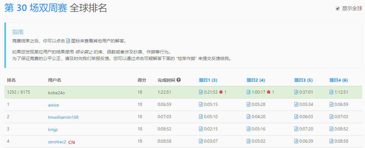The image size is (365, 148).
Task: View tmwilliamlin168's 题目1 code icon at 0:05:10
Action: pyautogui.click(x=201, y=117)
